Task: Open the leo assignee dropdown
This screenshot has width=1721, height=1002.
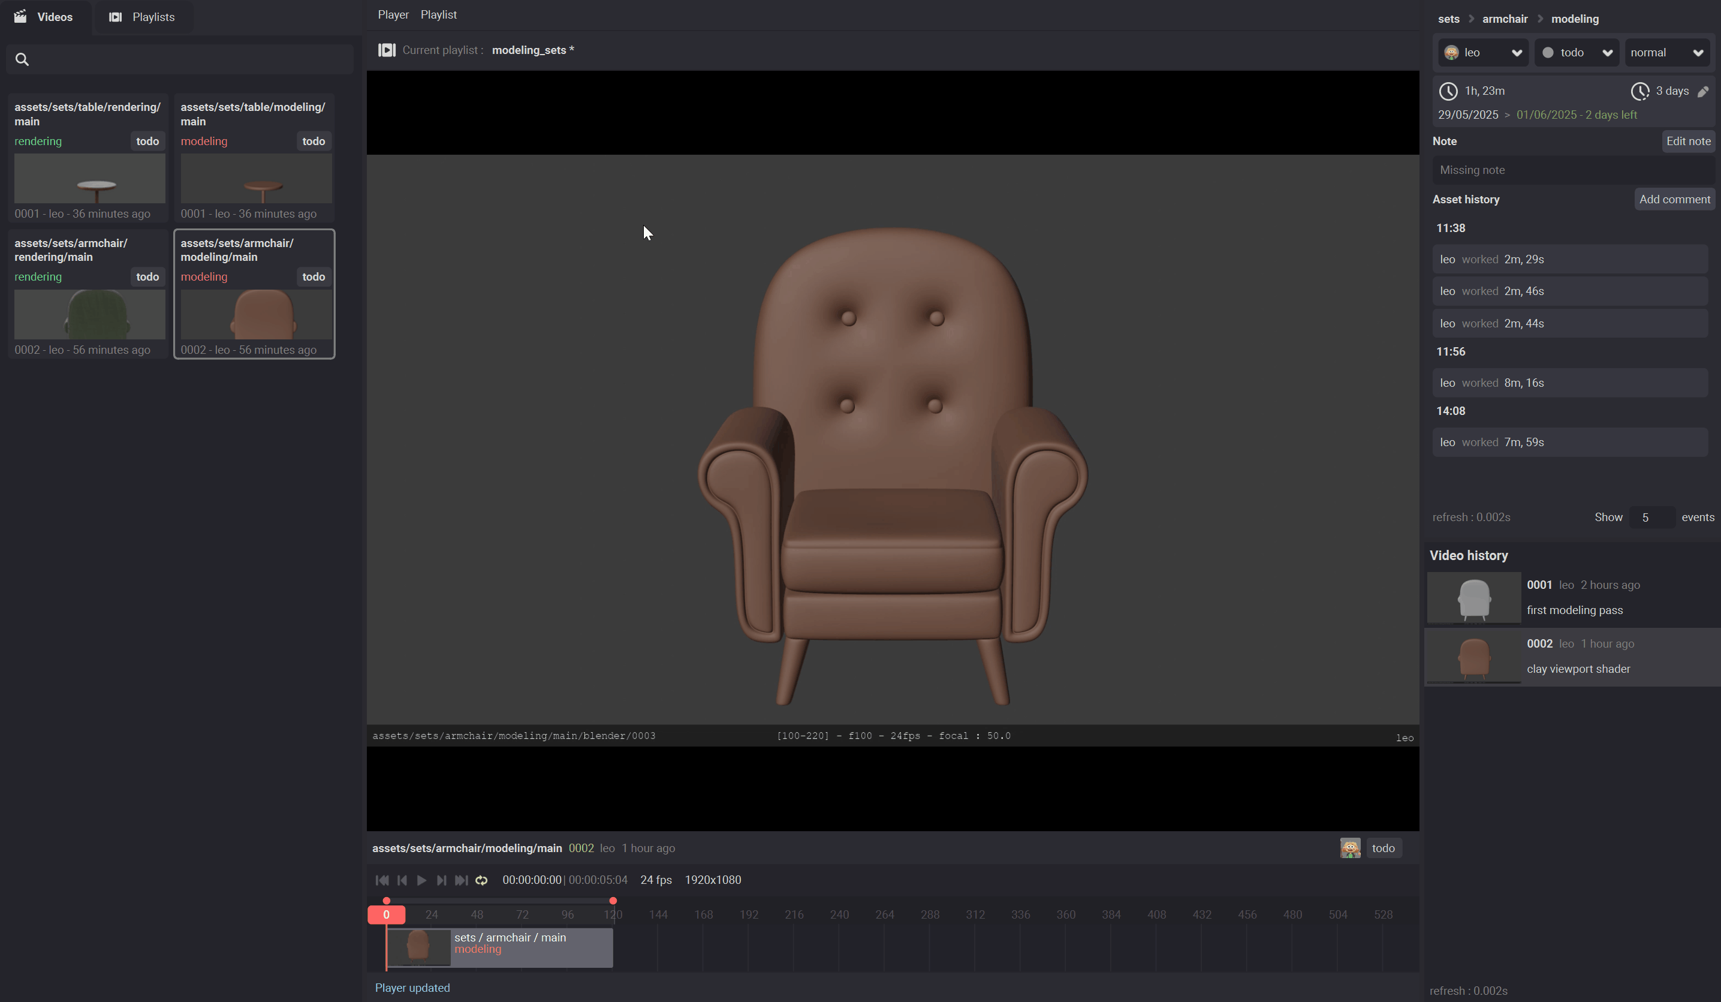Action: pyautogui.click(x=1482, y=53)
